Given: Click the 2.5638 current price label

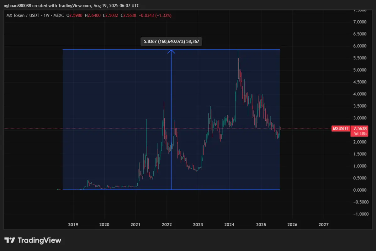Looking at the screenshot, I should 360,128.
